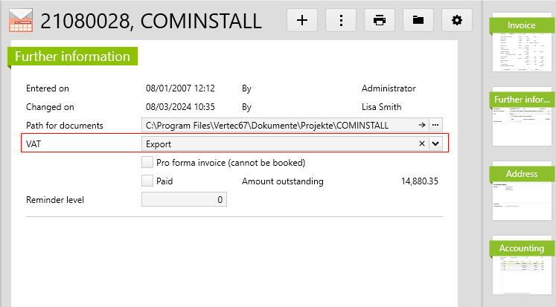Click the invoice envelope icon beside title

coord(21,21)
